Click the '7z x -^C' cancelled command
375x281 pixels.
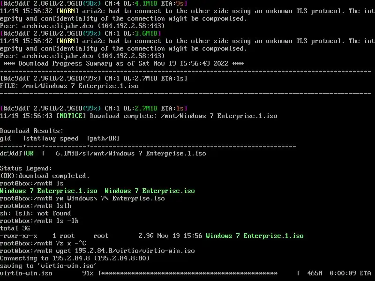pyautogui.click(x=71, y=243)
